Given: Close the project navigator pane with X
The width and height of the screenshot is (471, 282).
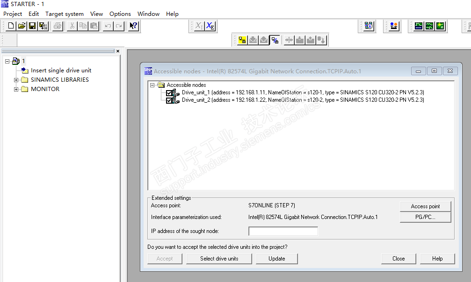Looking at the screenshot, I should point(118,51).
